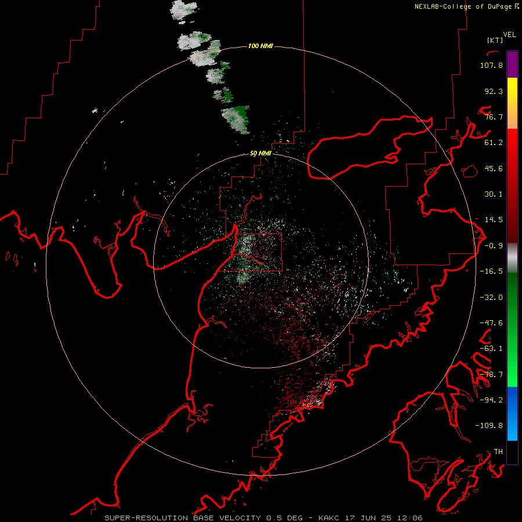Click the 50 NMI range ring label
This screenshot has width=522, height=522.
260,153
